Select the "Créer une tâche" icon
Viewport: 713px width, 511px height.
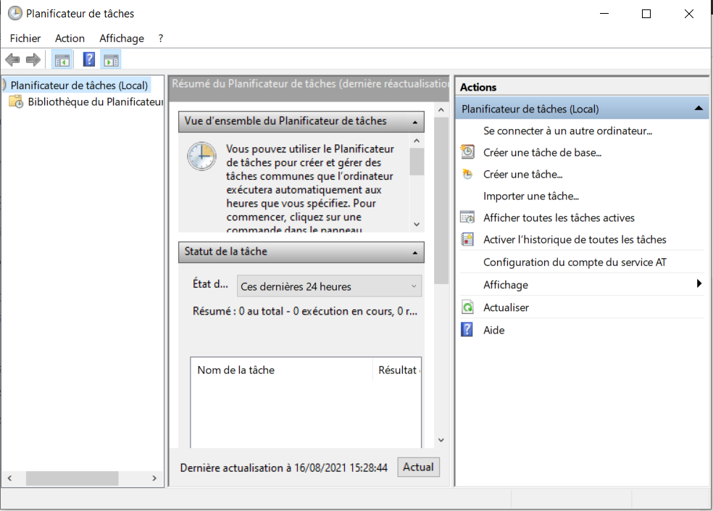click(466, 174)
